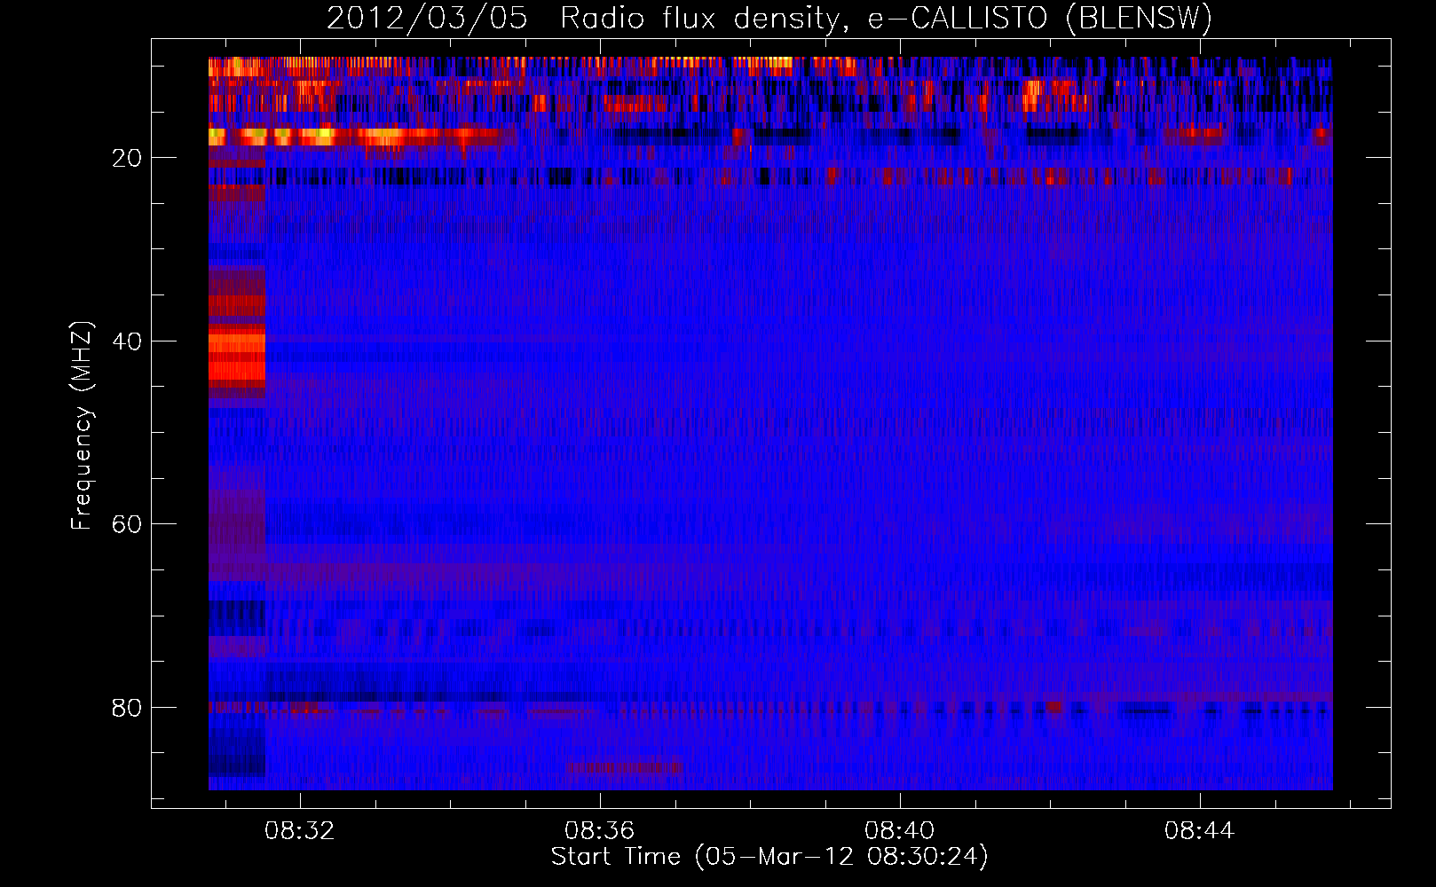The image size is (1436, 887).
Task: Click the plot title 'Radio flux density, e-CALLISTO (BLENSW)'
Action: point(886,19)
